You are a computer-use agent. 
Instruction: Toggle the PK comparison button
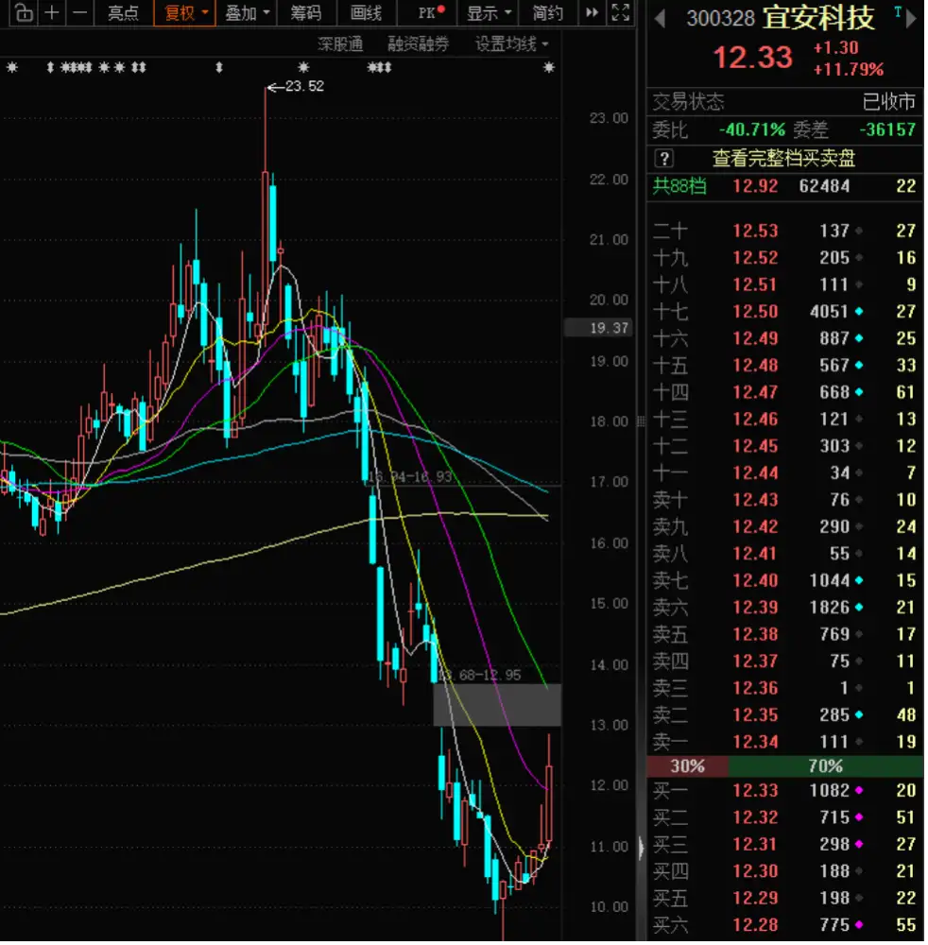[x=431, y=12]
